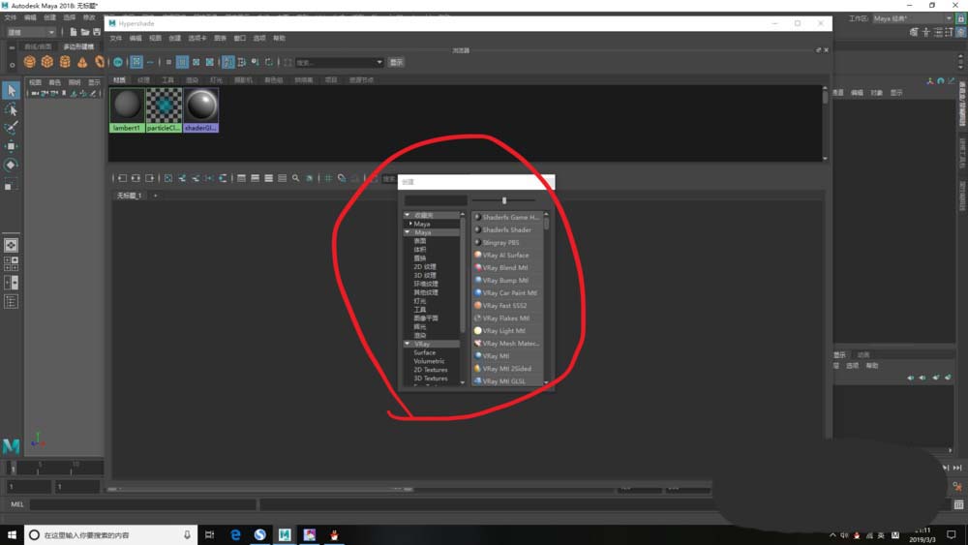This screenshot has width=968, height=545.
Task: Select the Volumetric category under VRay
Action: 429,361
